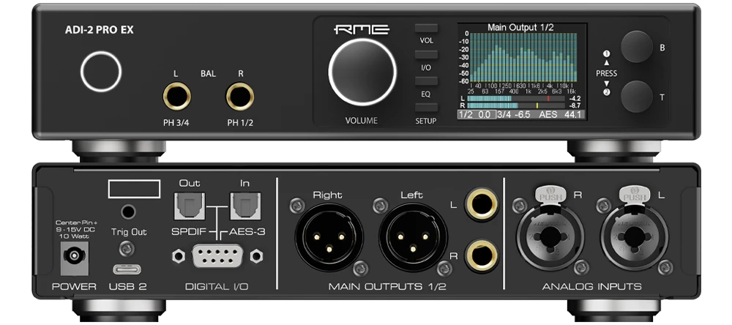732x325 pixels.
Task: Click the D-sub digital I/O connector
Action: coord(217,256)
